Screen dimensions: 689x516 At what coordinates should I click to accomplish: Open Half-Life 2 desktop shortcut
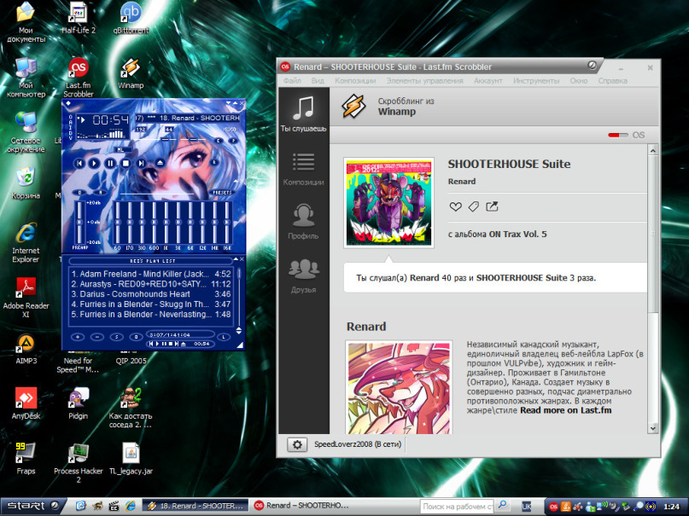tap(79, 19)
